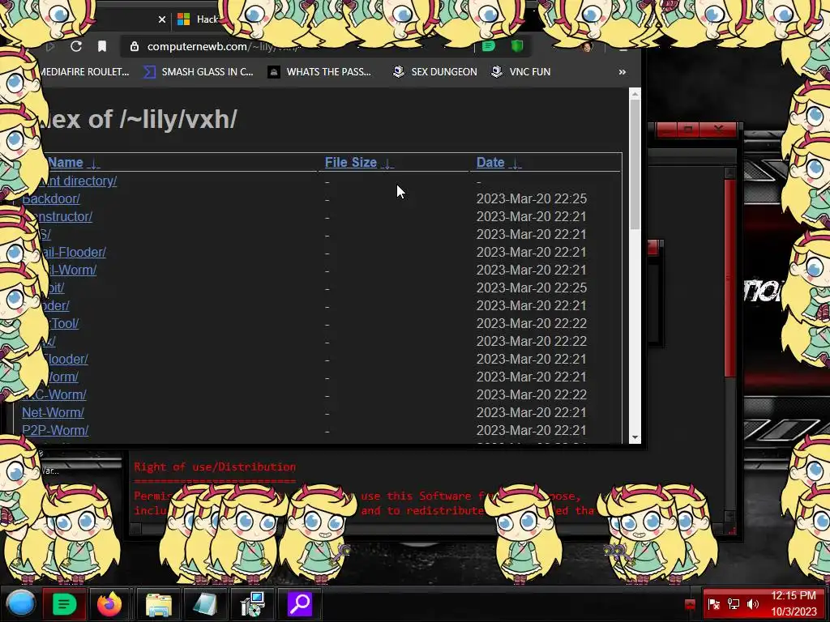830x622 pixels.
Task: Open SMASH GLASS IN C... bookmark
Action: [199, 72]
